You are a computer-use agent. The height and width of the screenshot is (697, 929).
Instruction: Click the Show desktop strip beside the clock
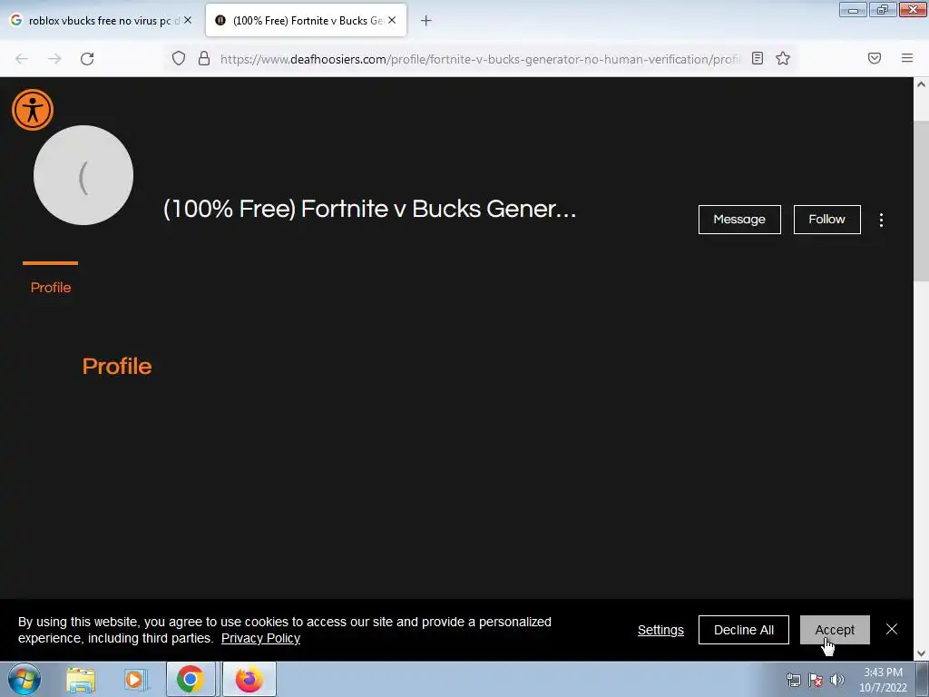tap(923, 679)
